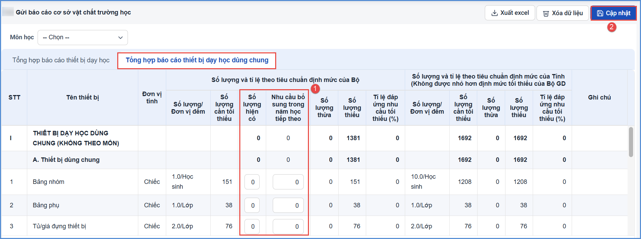
Task: Click Số lượng hiện có field for Bảng nhóm
Action: (x=252, y=182)
